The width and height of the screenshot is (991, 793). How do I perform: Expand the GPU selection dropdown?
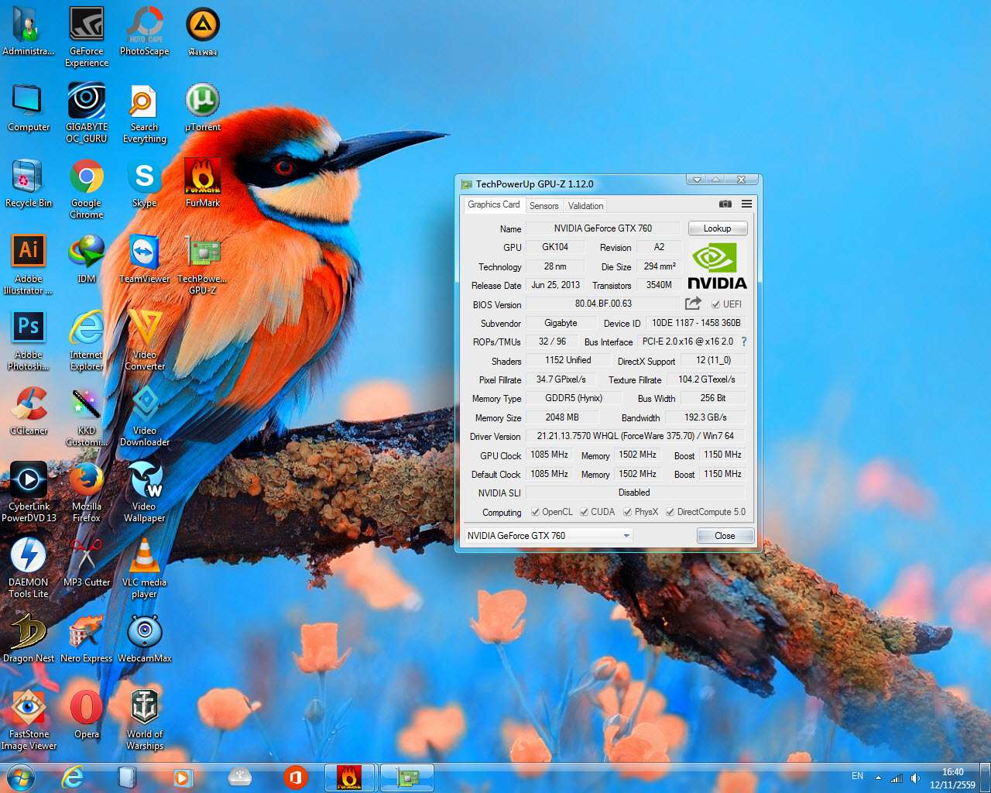coord(626,536)
